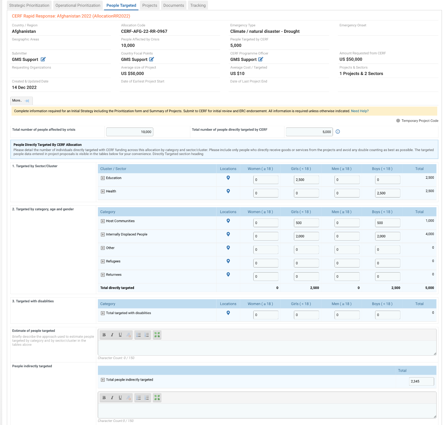
Task: Click the 1 Projects & 2 Sectors value
Action: pos(361,73)
